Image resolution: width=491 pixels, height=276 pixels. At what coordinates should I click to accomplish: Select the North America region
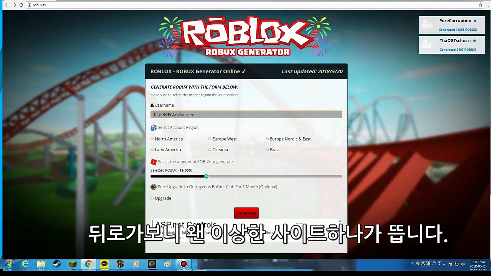click(152, 139)
